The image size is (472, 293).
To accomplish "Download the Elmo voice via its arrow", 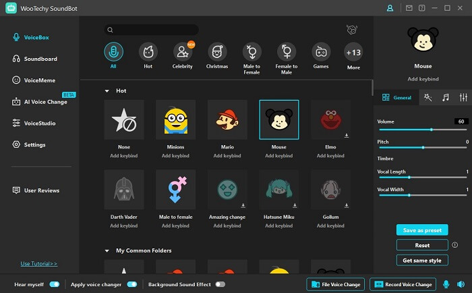I will point(347,135).
